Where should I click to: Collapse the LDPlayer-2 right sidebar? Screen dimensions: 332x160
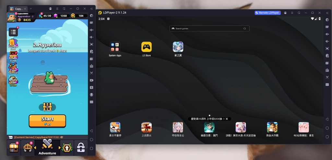coord(327,13)
